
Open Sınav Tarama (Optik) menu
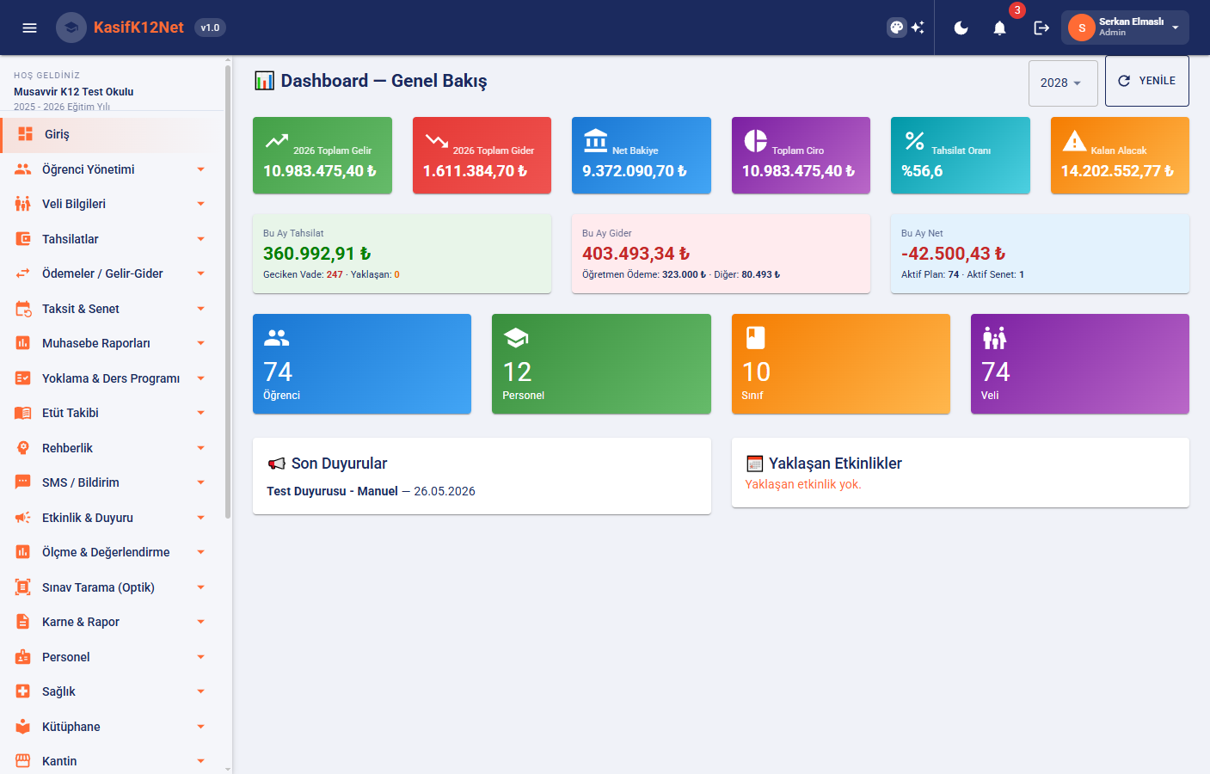coord(112,587)
